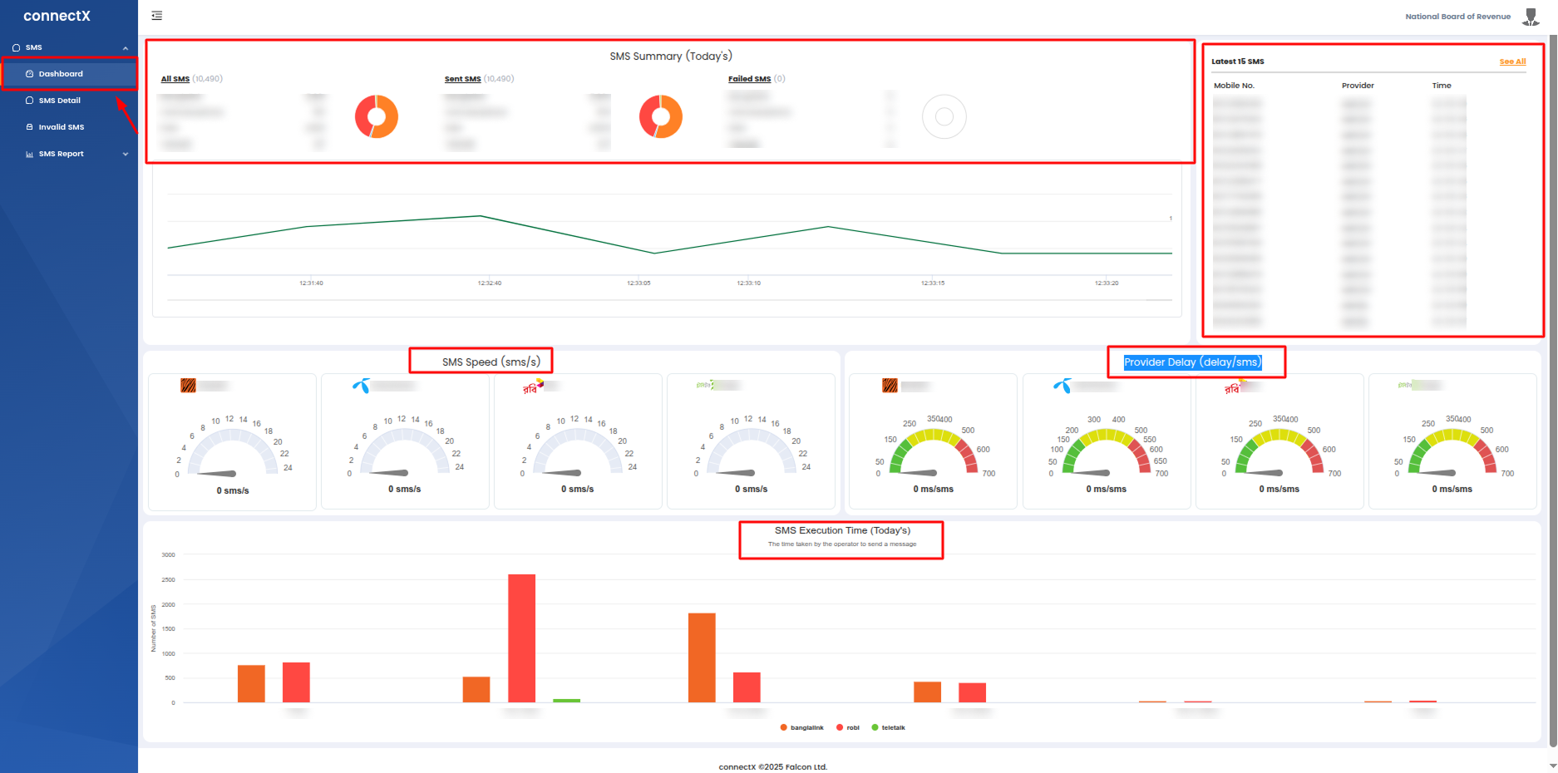Viewport: 1558px width, 773px height.
Task: Click the connectX logo
Action: (x=57, y=16)
